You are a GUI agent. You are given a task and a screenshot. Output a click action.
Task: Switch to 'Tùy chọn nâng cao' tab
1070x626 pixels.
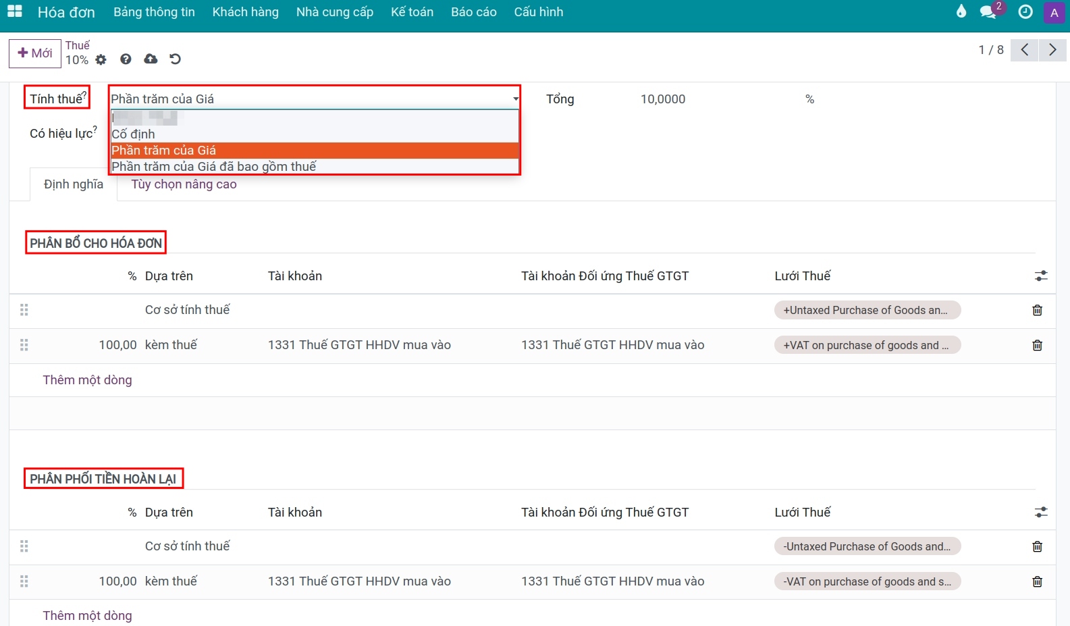tap(184, 184)
